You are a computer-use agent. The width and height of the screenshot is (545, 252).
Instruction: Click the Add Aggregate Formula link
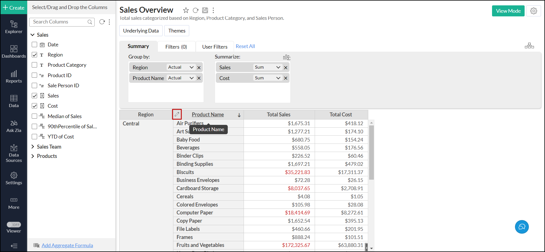(x=67, y=246)
